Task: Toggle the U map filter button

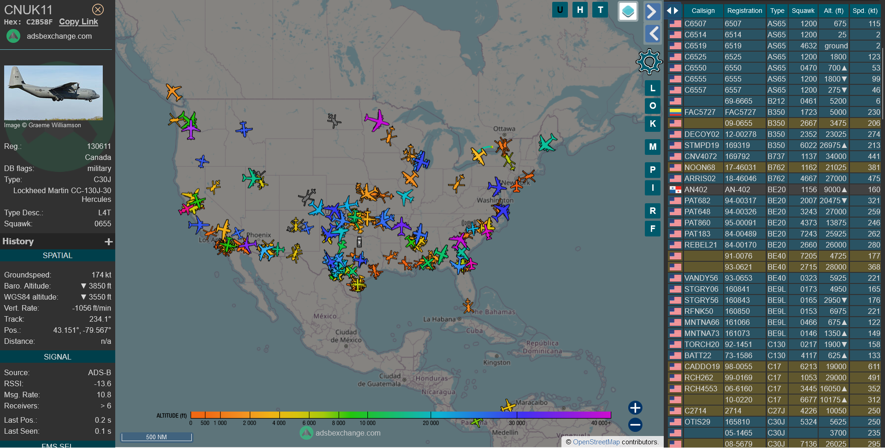Action: point(560,10)
